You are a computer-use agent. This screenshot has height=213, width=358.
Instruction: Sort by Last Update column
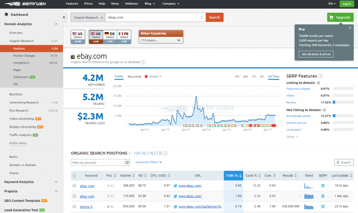click(x=342, y=176)
